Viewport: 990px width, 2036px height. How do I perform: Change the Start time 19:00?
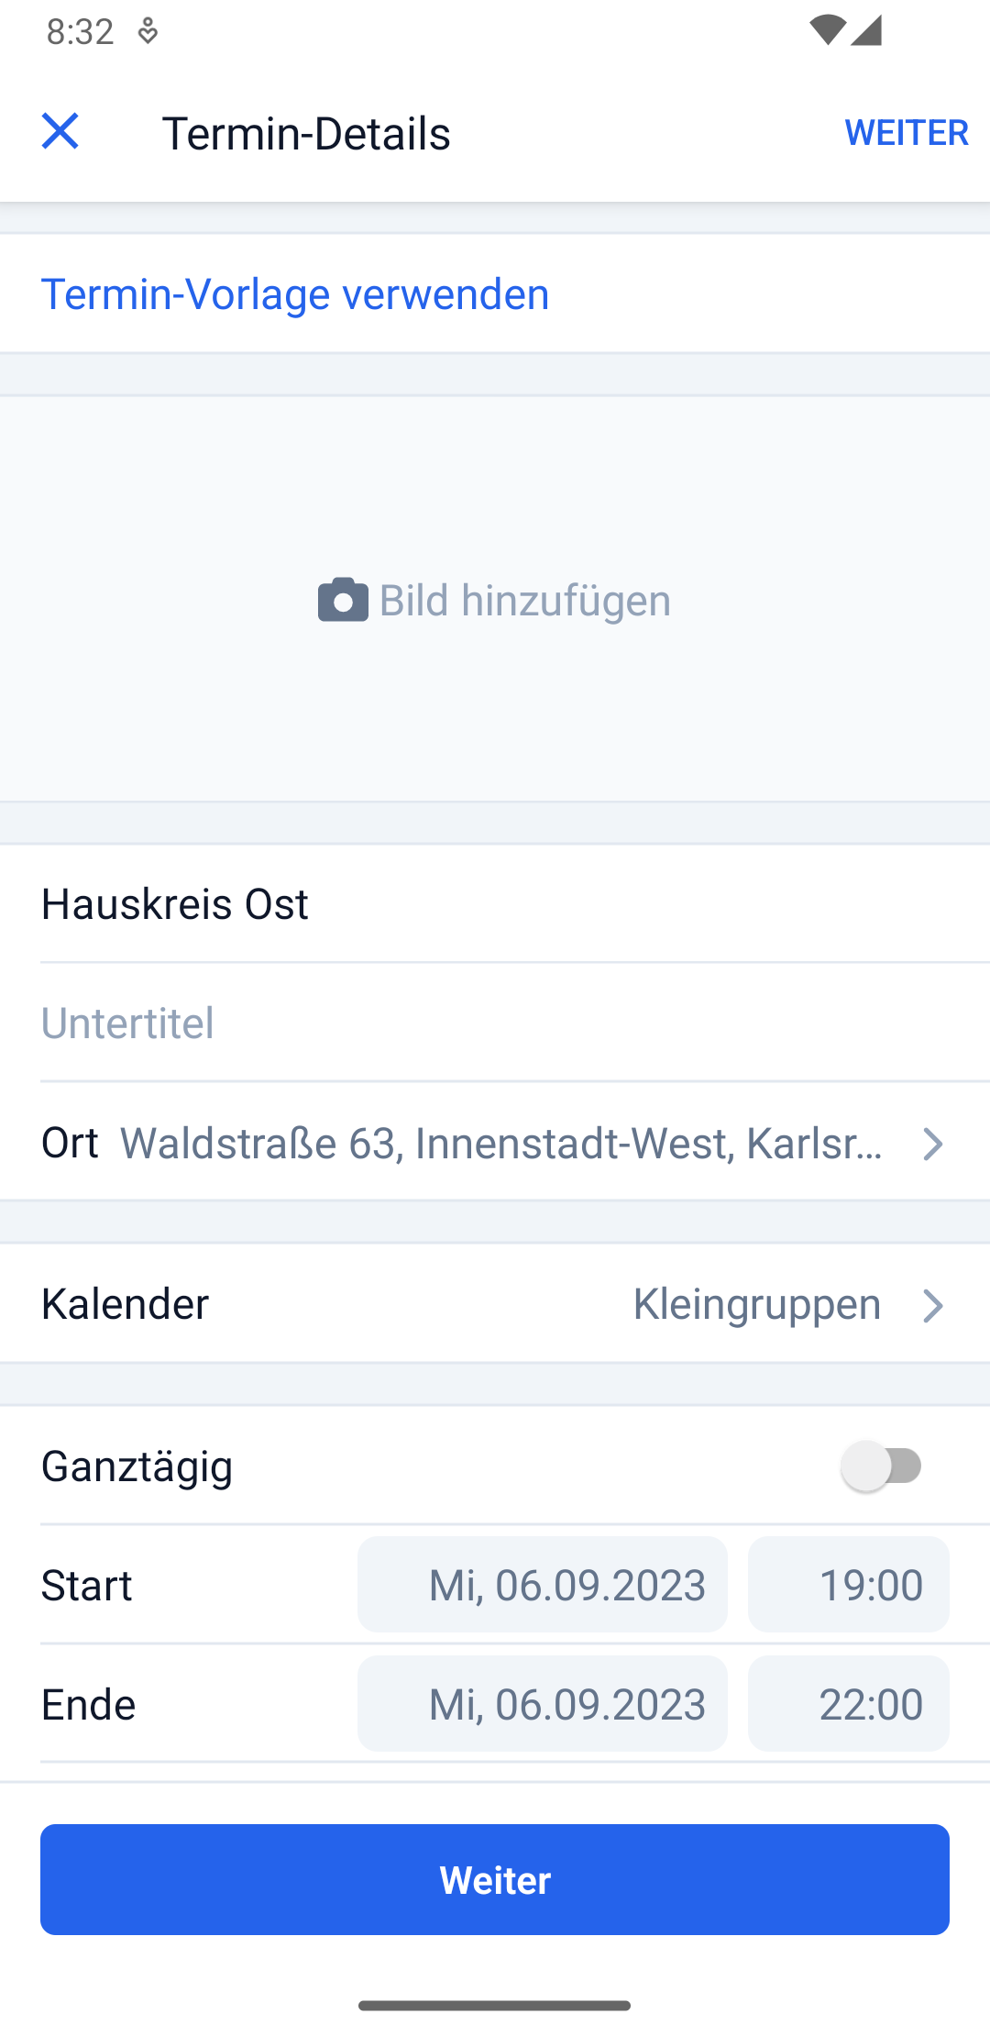click(x=849, y=1585)
